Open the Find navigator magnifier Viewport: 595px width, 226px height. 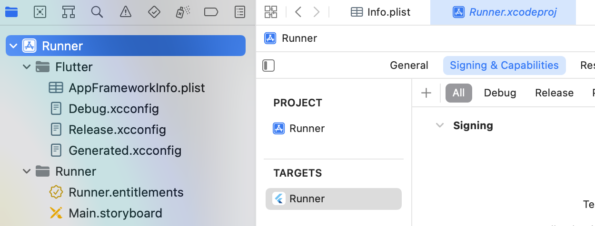(97, 12)
